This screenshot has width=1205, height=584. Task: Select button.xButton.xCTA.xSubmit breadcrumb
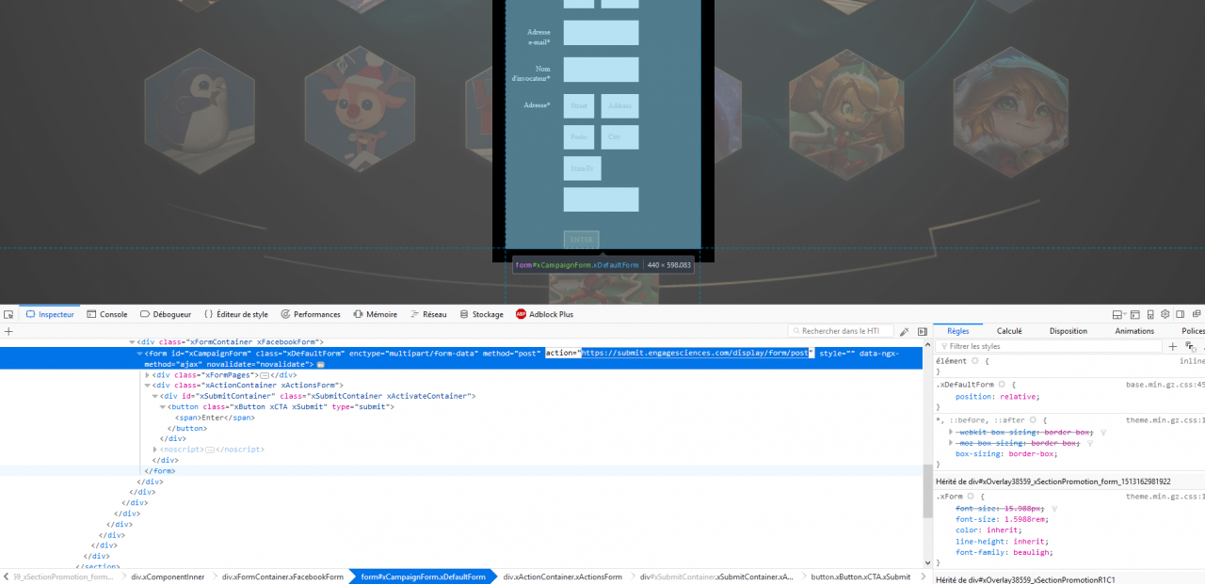coord(860,576)
